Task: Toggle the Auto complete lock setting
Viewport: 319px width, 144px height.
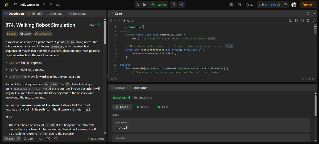Action: pos(128,21)
